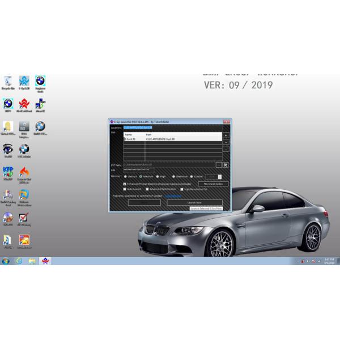Image resolution: width=340 pixels, height=340 pixels.
Task: Select the High memory option
Action: point(158,176)
